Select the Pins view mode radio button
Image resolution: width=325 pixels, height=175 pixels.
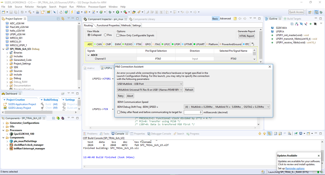tap(105, 35)
